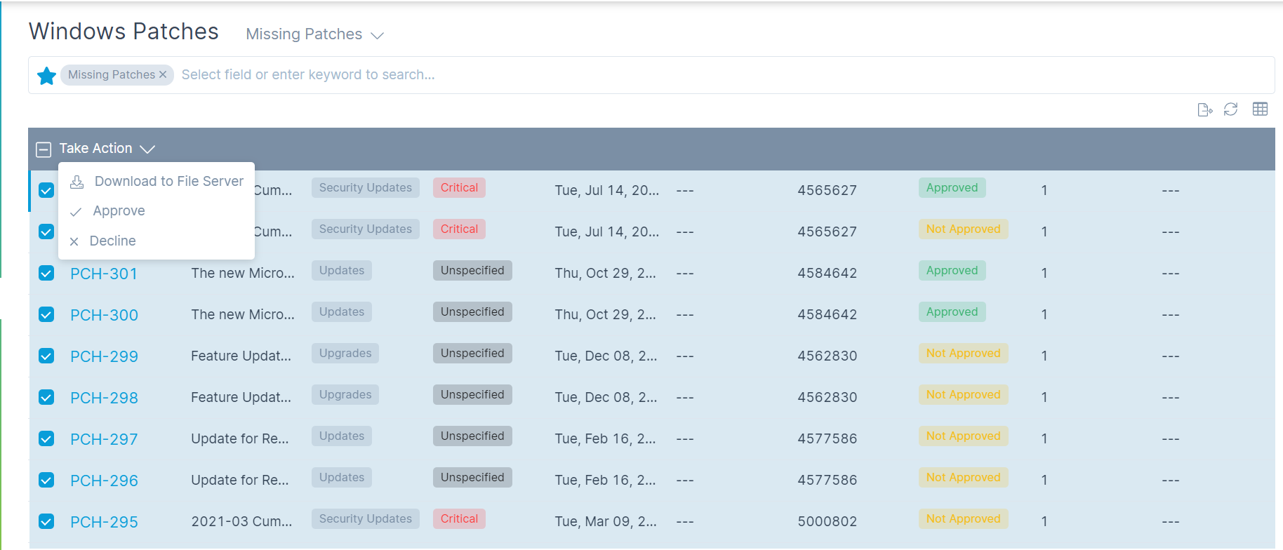
Task: Click Security Updates tag for PCH-295
Action: 365,519
